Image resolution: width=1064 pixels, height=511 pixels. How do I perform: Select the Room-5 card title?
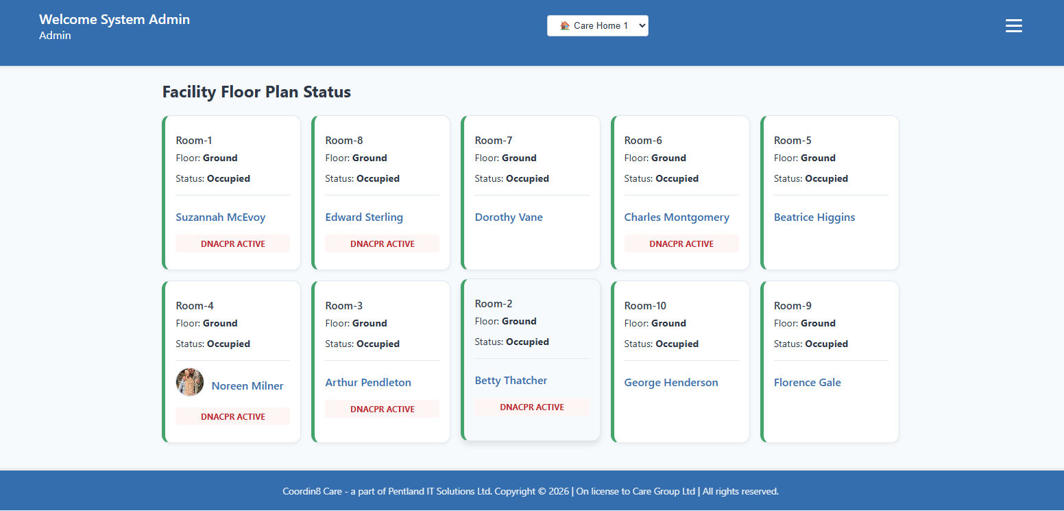coord(793,141)
